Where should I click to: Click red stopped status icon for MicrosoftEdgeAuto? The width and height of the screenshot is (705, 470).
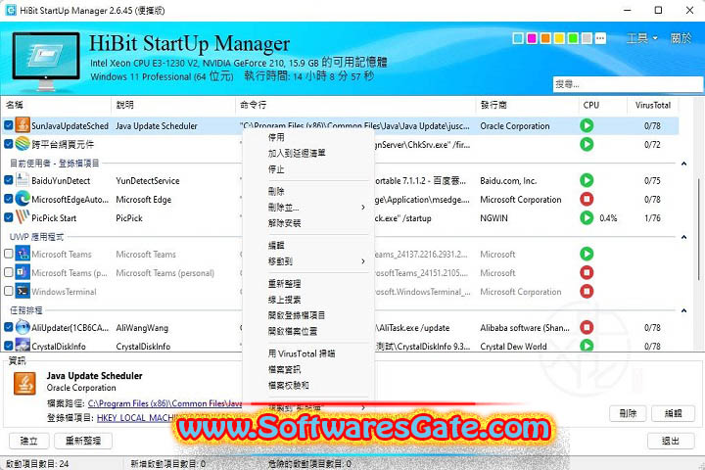(x=587, y=199)
